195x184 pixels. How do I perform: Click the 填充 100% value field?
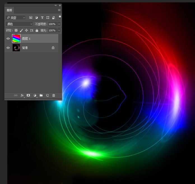[52, 30]
